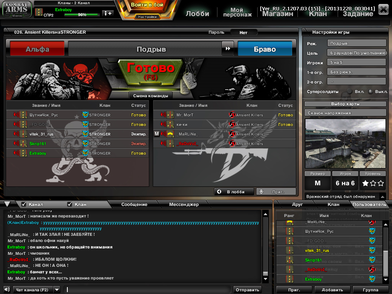
Task: Open the 1-е огр. restriction dropdown
Action: pyautogui.click(x=357, y=72)
